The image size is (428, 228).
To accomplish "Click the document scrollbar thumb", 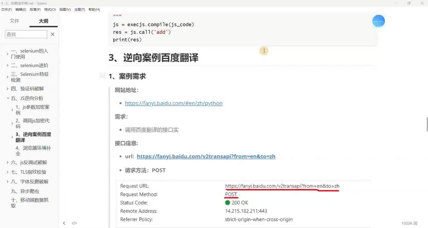I will (427, 125).
